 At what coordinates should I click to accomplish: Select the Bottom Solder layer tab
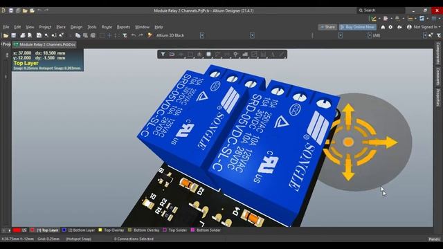pyautogui.click(x=208, y=230)
